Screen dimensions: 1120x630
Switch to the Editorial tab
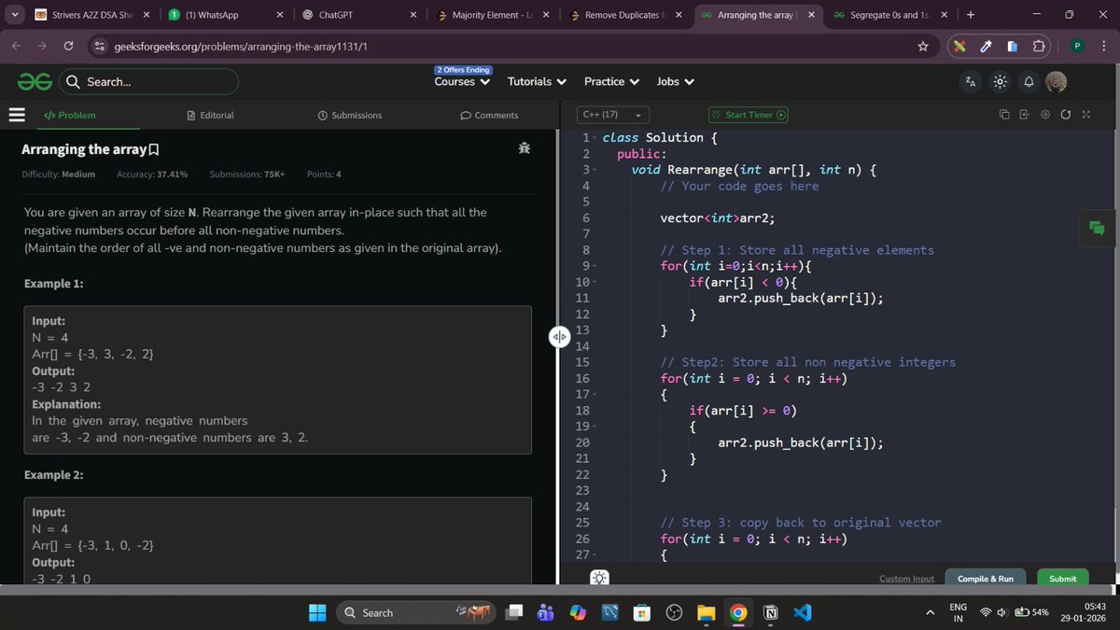(x=211, y=115)
